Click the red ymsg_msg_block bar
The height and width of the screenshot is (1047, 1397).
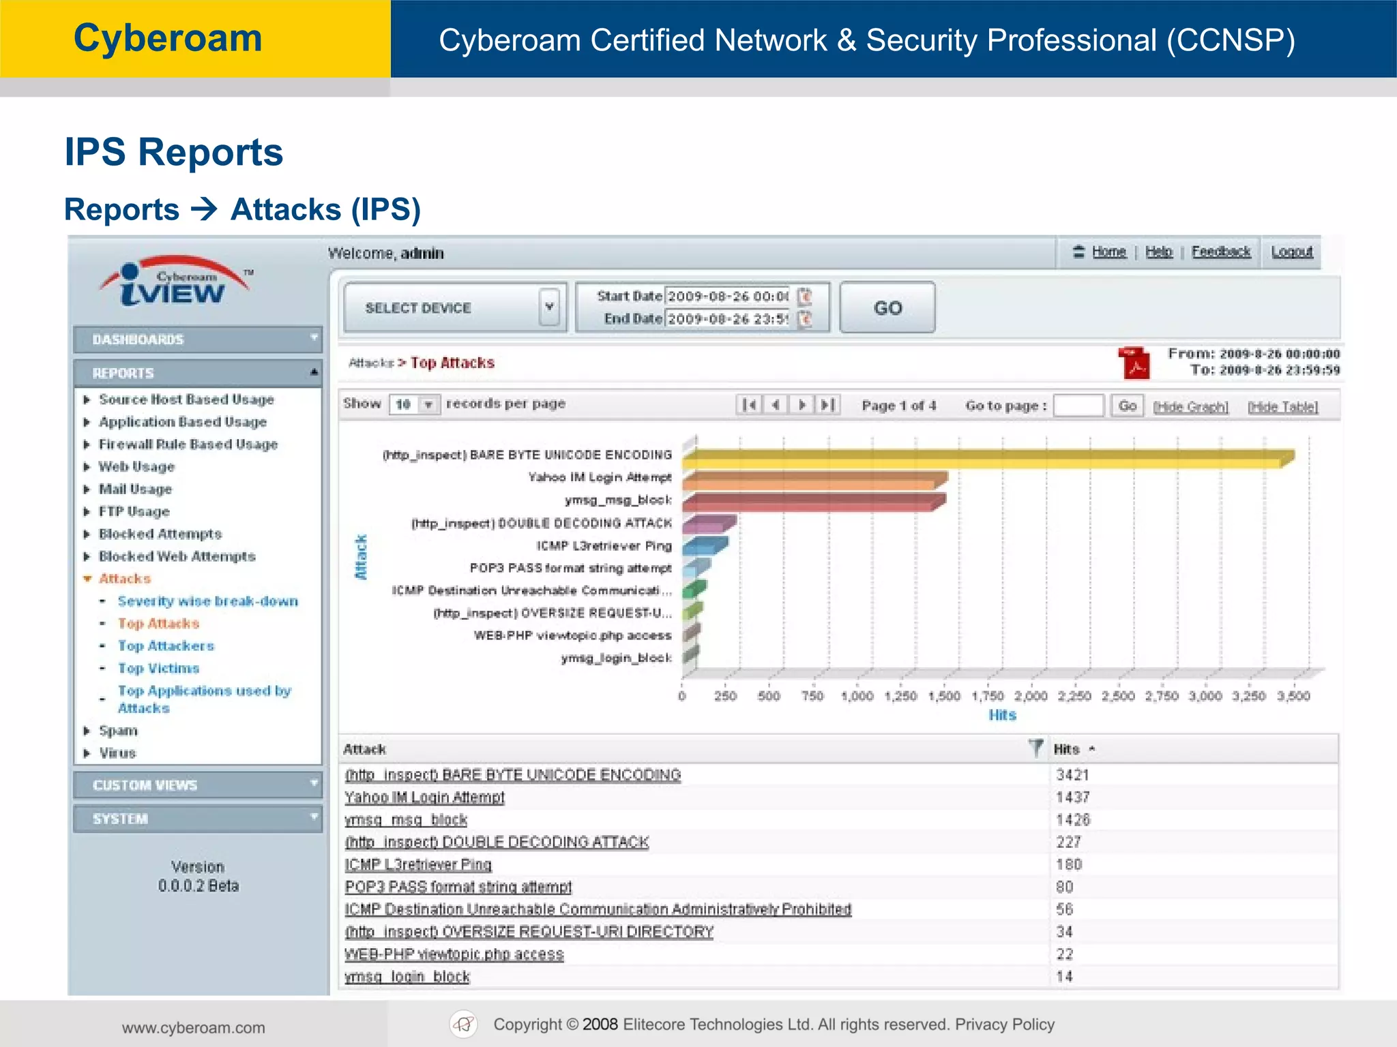tap(814, 503)
